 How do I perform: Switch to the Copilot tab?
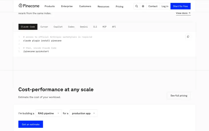(x=58, y=27)
